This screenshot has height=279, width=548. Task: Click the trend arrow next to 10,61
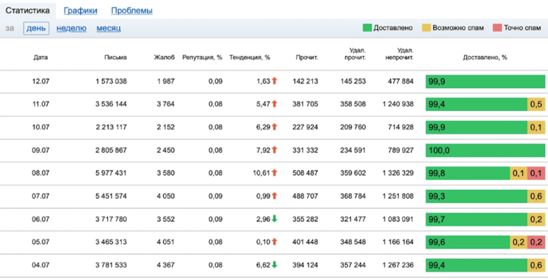pyautogui.click(x=274, y=173)
